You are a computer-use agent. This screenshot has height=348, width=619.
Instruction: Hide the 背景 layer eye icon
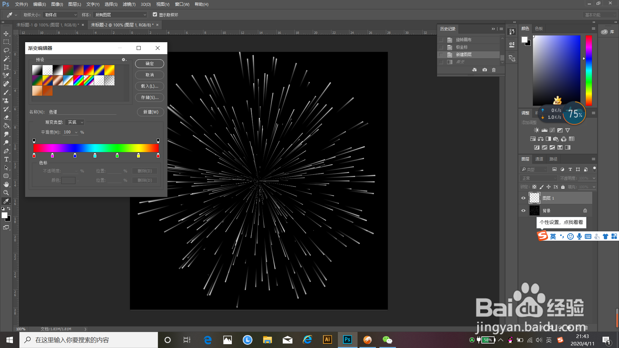click(523, 211)
